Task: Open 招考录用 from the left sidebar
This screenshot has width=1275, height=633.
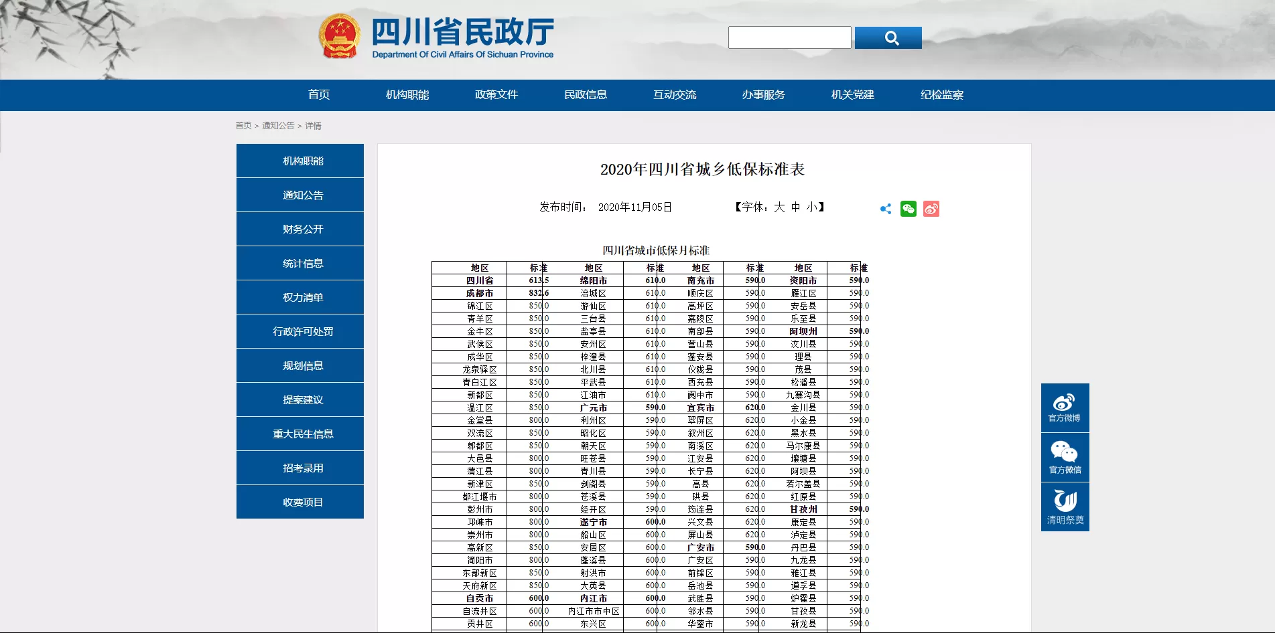Action: [x=299, y=468]
